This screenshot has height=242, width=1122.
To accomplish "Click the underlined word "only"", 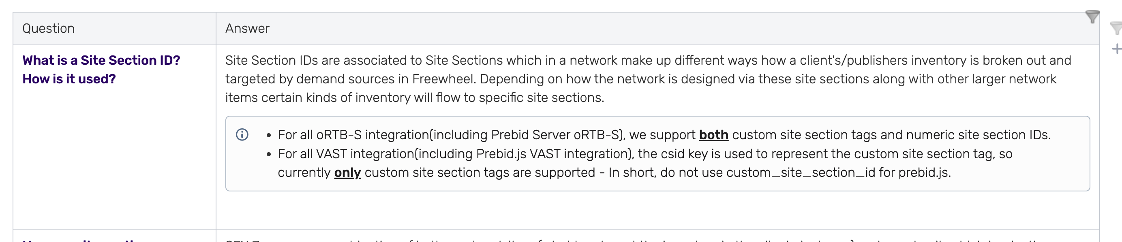I will coord(347,173).
